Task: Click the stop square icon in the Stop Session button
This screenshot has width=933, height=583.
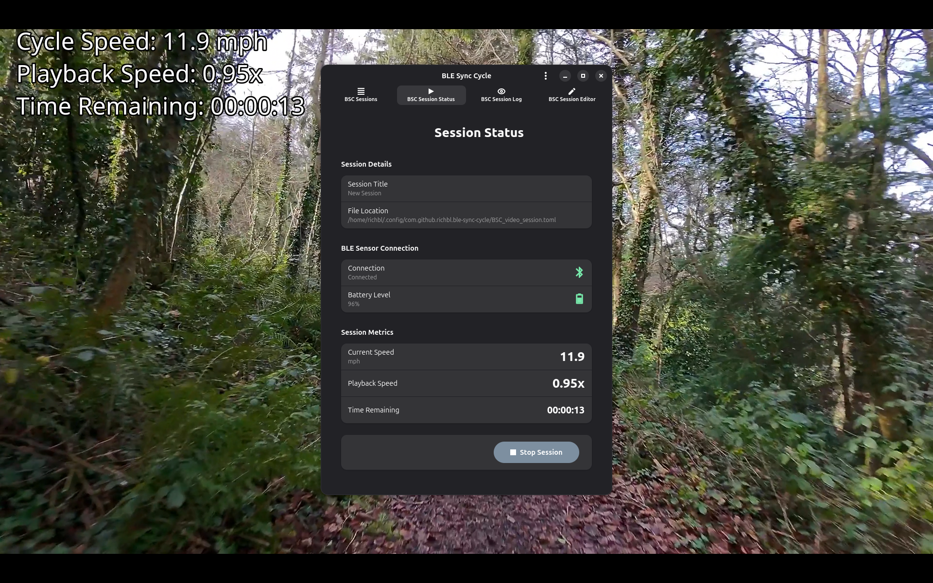Action: point(513,452)
